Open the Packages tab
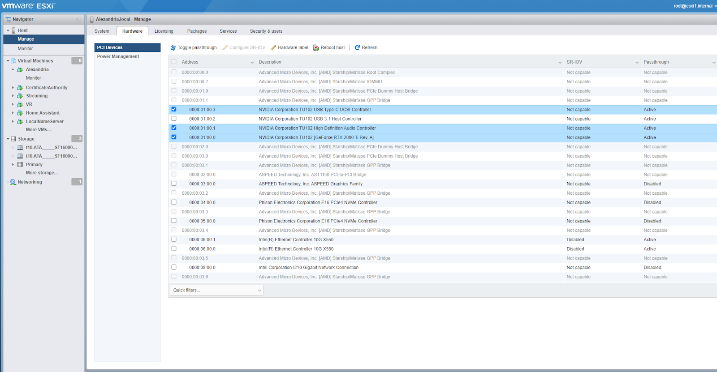This screenshot has height=372, width=717. click(197, 31)
